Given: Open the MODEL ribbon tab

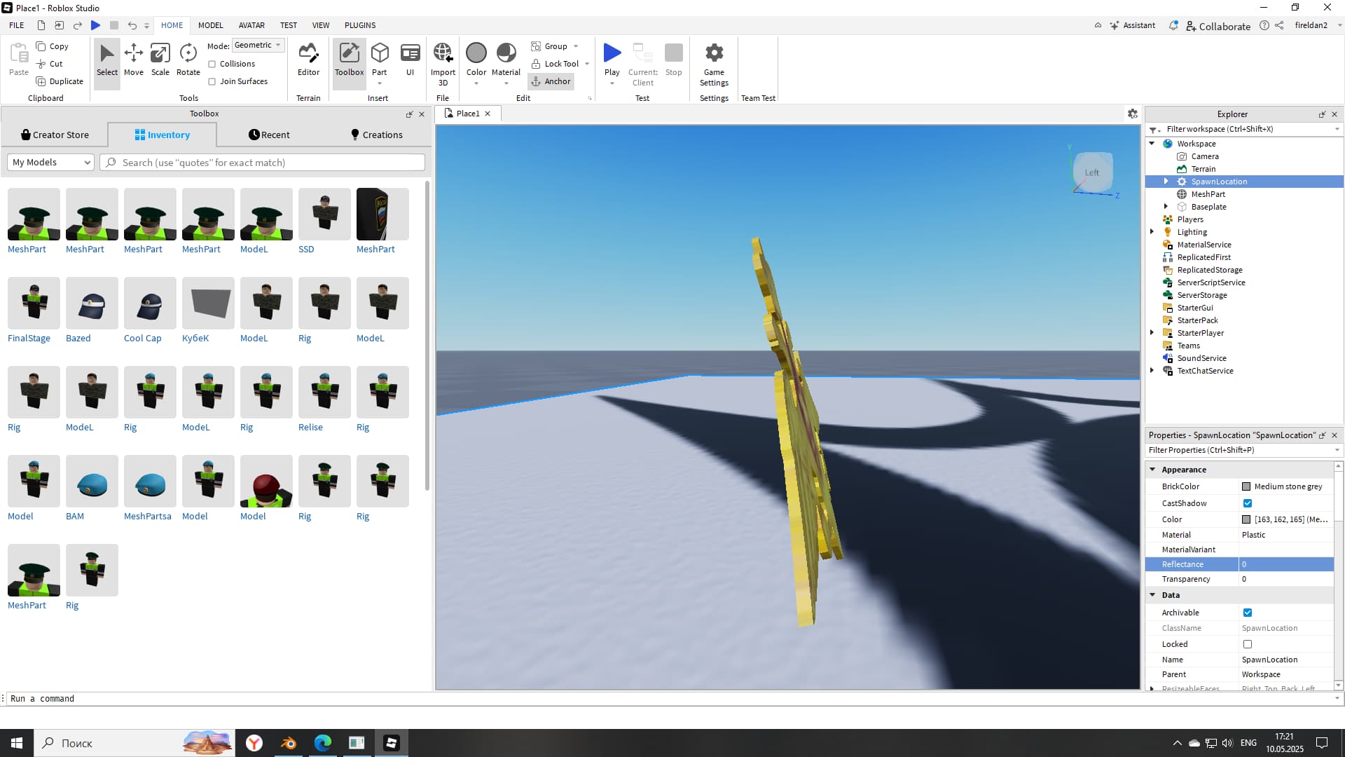Looking at the screenshot, I should tap(210, 25).
